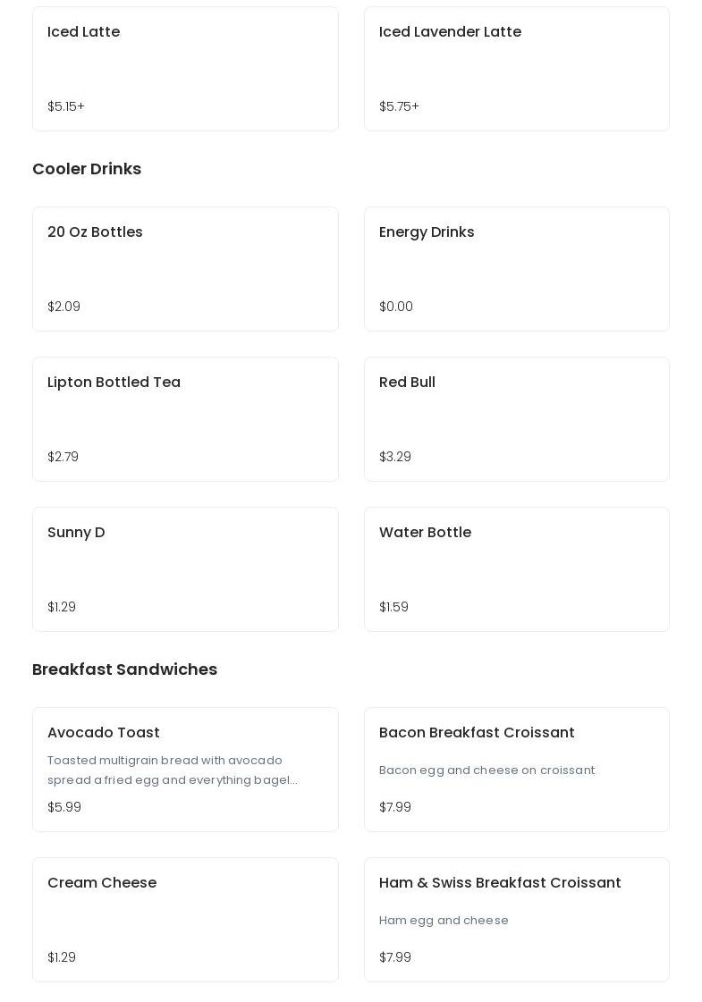
Task: Click the 'Ham egg and cheese' description
Action: click(444, 920)
